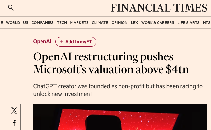Add OpenAI topic to myFT
This screenshot has width=211, height=130.
(76, 42)
